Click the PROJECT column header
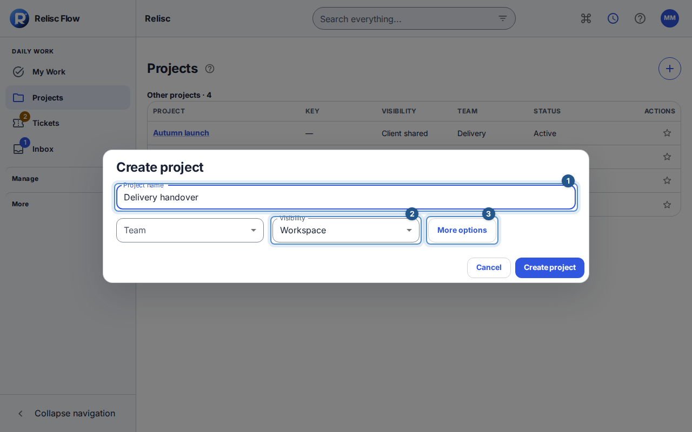 [169, 111]
